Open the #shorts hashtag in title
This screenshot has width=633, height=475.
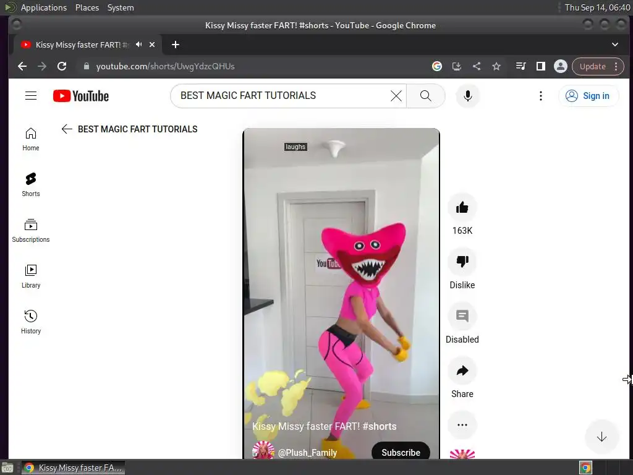click(x=380, y=426)
